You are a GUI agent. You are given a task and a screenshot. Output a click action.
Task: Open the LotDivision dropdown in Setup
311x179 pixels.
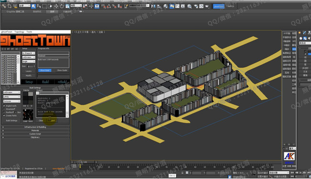pos(28,57)
